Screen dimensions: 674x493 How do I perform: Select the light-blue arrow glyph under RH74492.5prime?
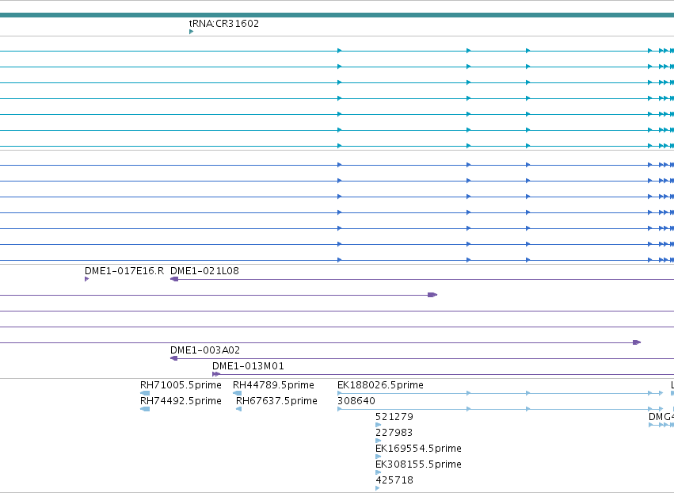(x=145, y=409)
